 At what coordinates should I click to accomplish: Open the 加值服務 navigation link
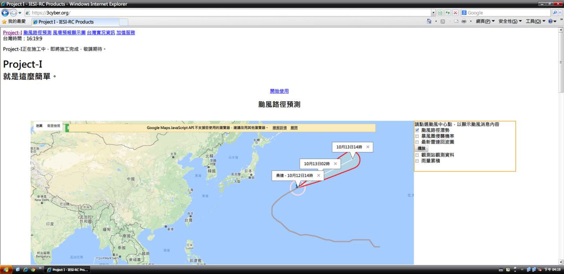126,33
